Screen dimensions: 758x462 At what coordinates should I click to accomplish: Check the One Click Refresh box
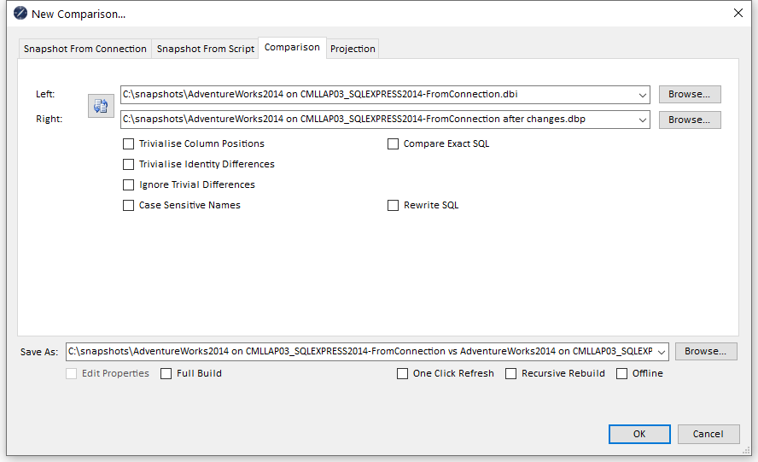coord(403,374)
